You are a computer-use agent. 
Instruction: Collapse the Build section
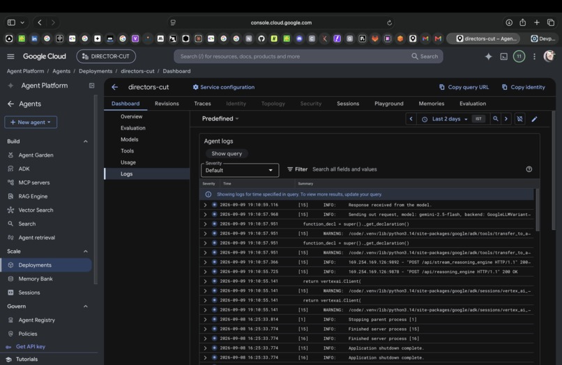(x=85, y=141)
